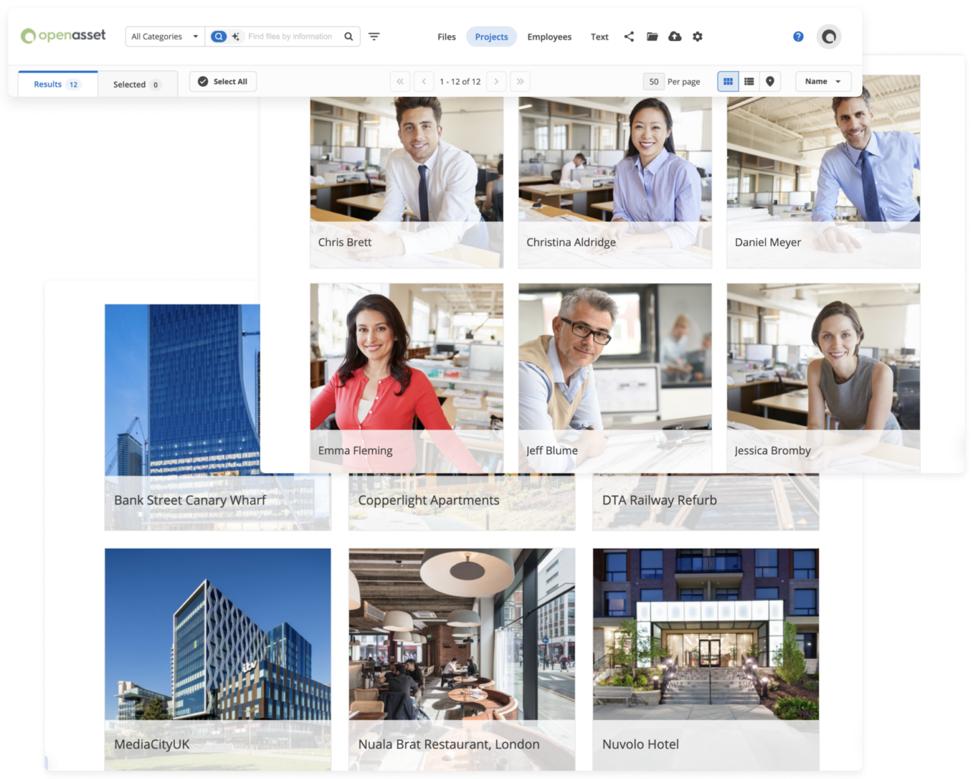Open the Files section
This screenshot has width=973, height=779.
[x=446, y=37]
